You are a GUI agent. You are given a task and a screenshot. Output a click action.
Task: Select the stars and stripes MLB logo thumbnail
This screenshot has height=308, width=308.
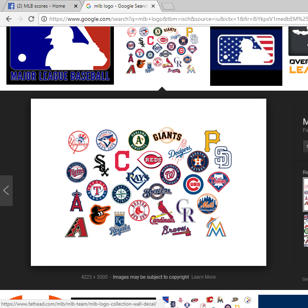246,56
